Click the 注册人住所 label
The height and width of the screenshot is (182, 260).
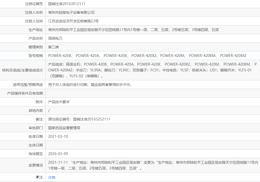click(34, 21)
